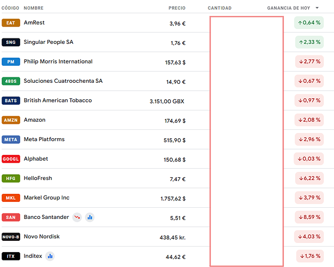The image size is (334, 267).
Task: Click the red 2,77 % loss badge
Action: pyautogui.click(x=309, y=61)
